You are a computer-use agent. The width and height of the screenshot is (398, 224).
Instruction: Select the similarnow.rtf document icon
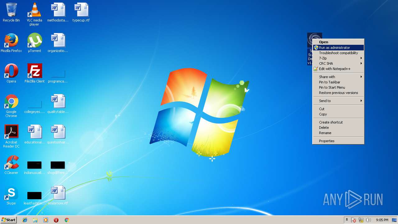pos(58,195)
